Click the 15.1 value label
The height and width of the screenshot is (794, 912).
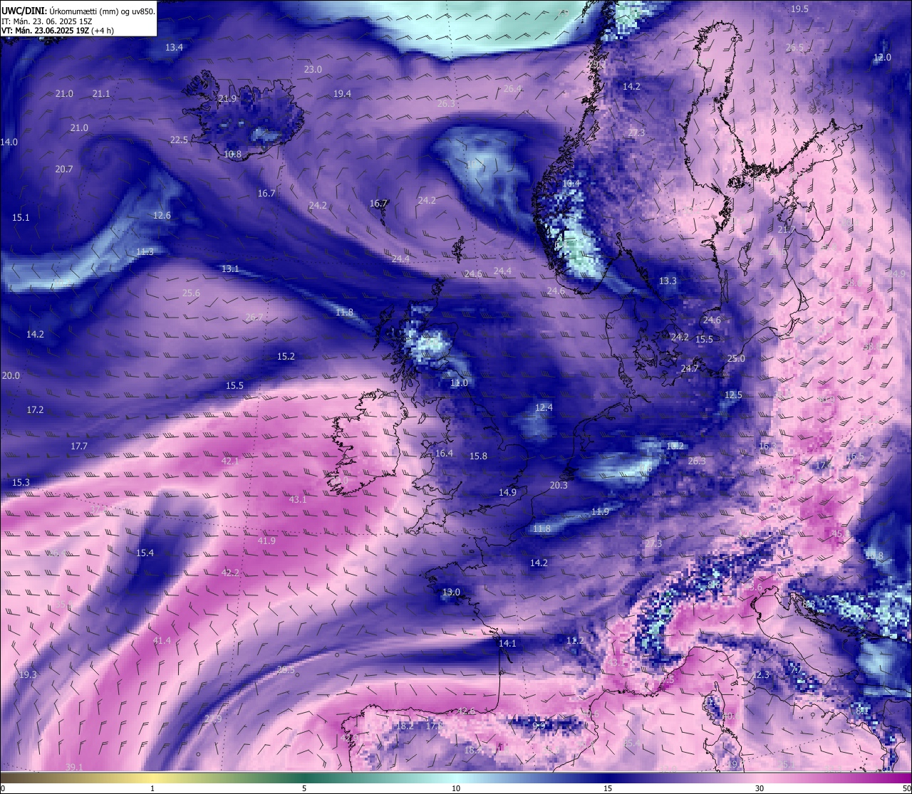point(21,217)
